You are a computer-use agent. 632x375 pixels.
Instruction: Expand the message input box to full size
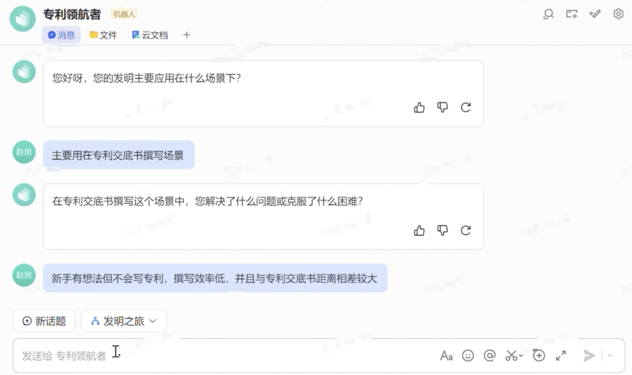point(561,355)
